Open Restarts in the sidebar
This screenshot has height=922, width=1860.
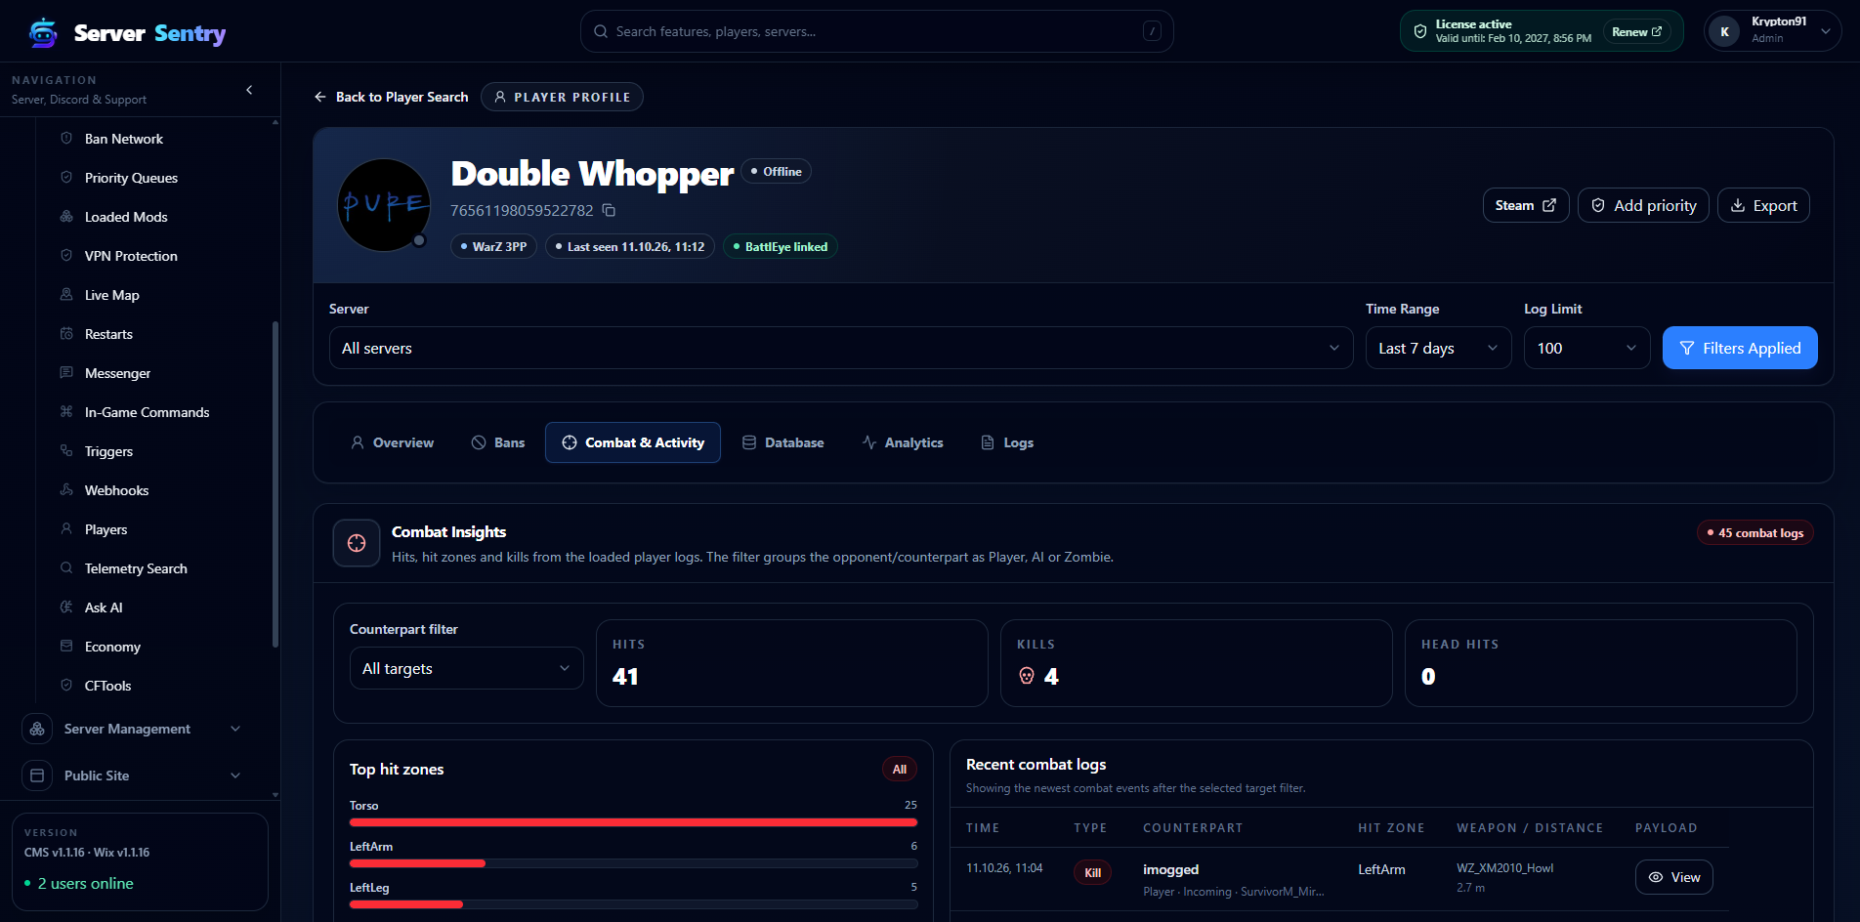tap(108, 334)
